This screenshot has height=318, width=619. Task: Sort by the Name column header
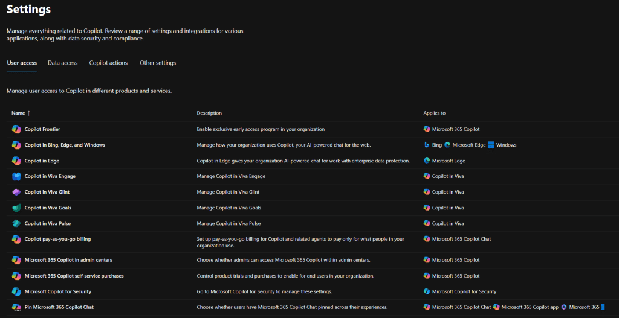tap(21, 113)
